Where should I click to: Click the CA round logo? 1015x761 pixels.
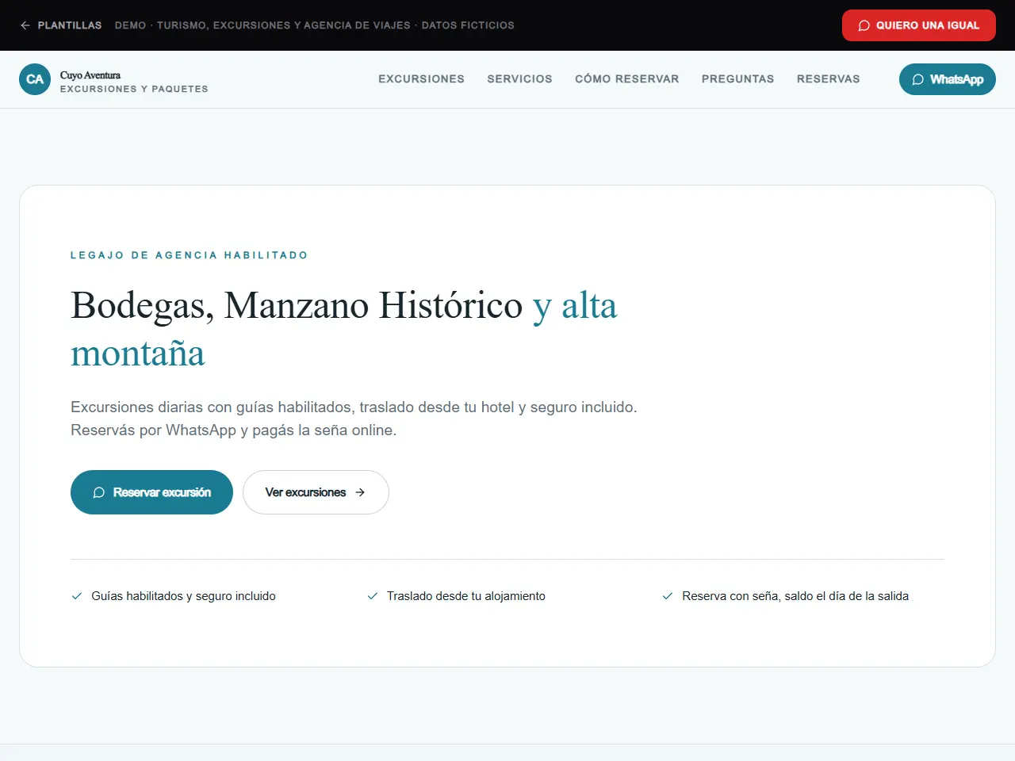tap(35, 79)
